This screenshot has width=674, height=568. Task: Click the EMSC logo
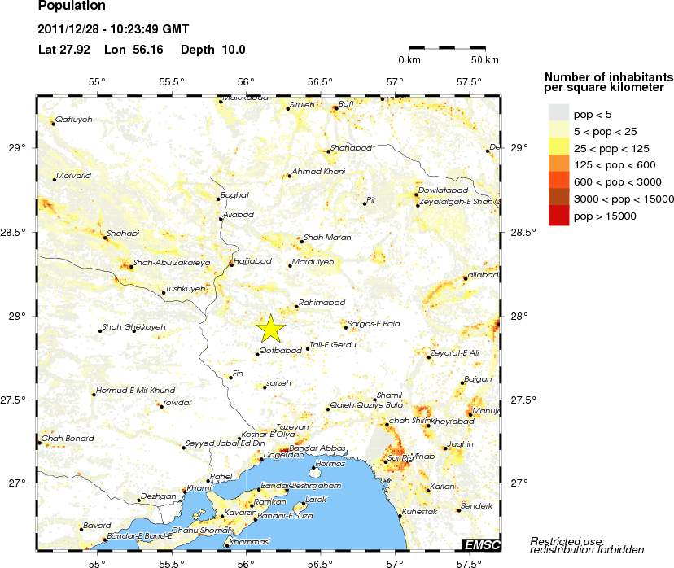(x=481, y=544)
